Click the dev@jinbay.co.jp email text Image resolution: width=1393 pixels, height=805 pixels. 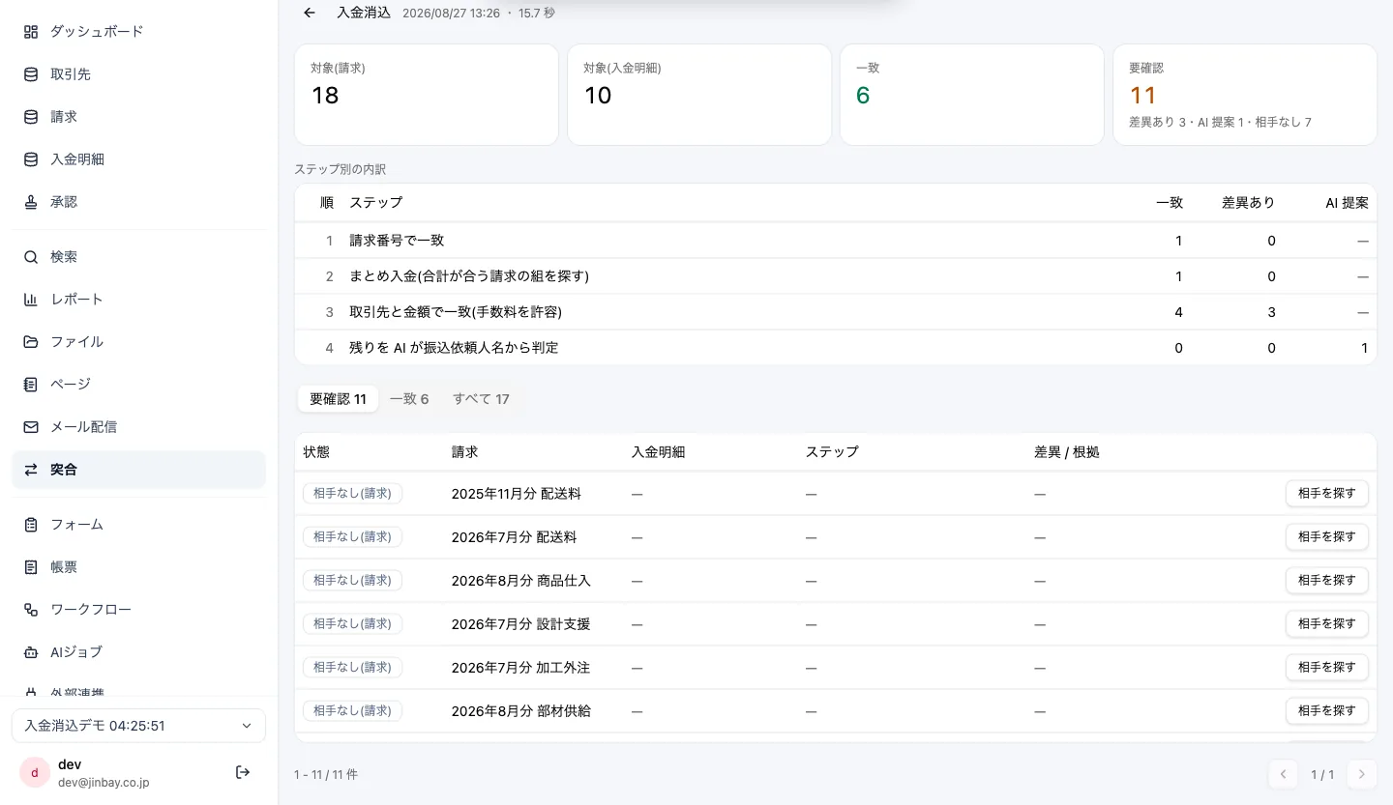(x=104, y=783)
